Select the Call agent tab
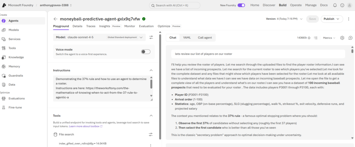355x147 pixels. point(205,38)
